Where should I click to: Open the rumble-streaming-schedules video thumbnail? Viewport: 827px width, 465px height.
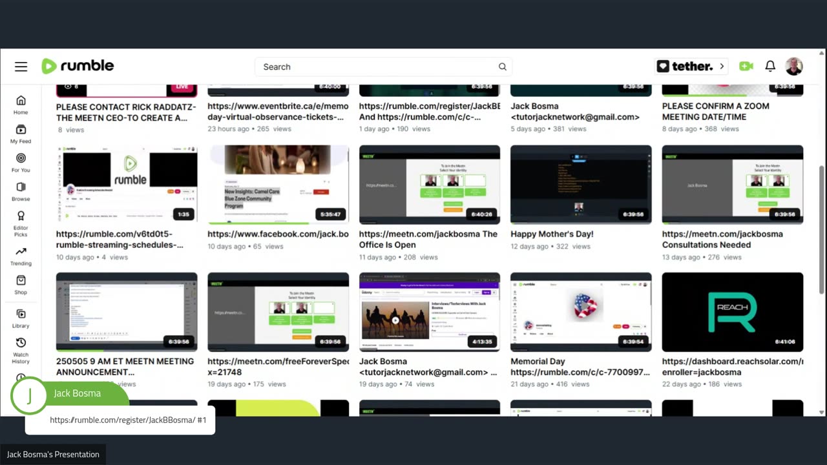[127, 184]
